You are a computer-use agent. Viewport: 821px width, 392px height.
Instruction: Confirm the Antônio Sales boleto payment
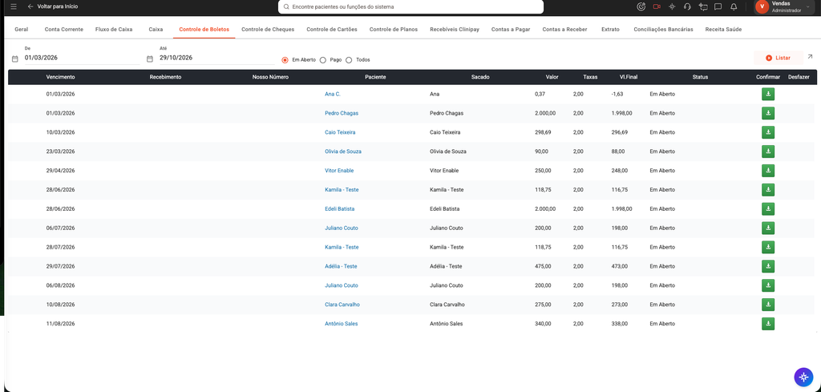coord(768,323)
